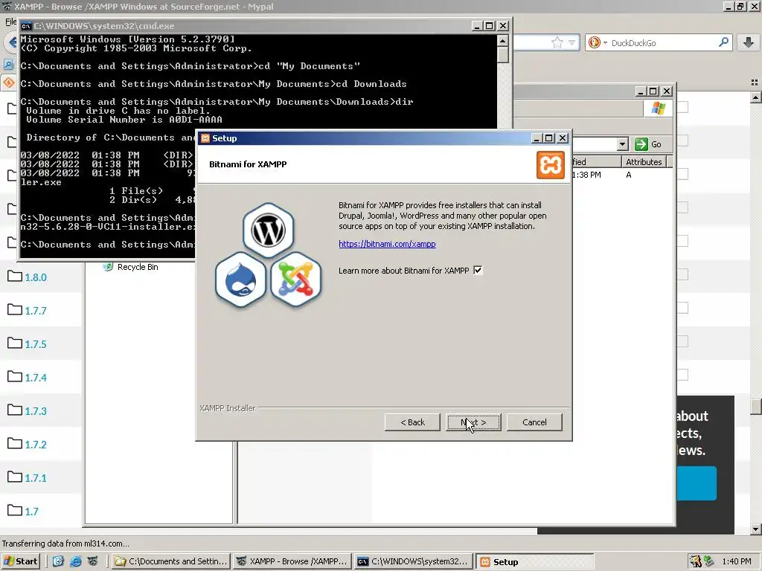Click blue button in the SourceForge ad

(697, 483)
